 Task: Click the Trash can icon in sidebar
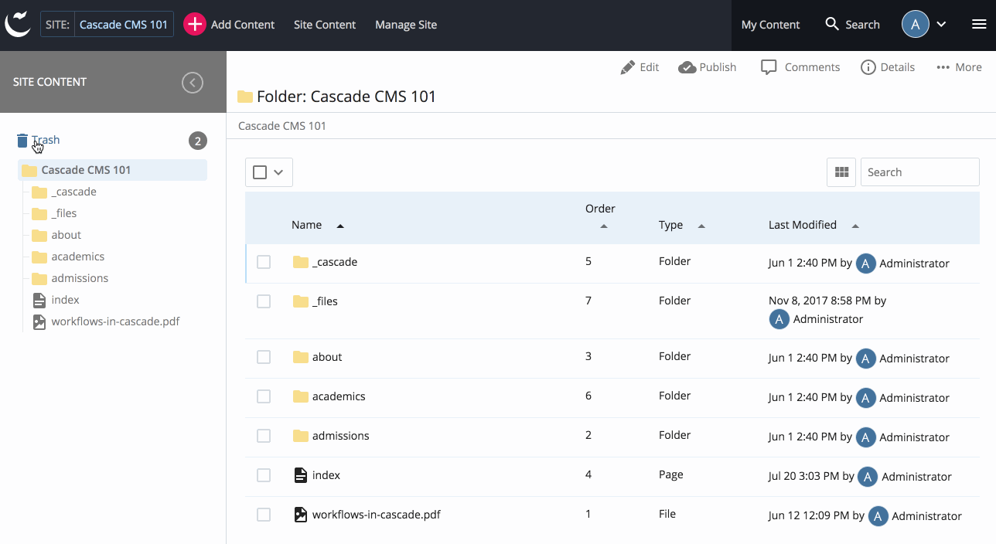[x=22, y=141]
